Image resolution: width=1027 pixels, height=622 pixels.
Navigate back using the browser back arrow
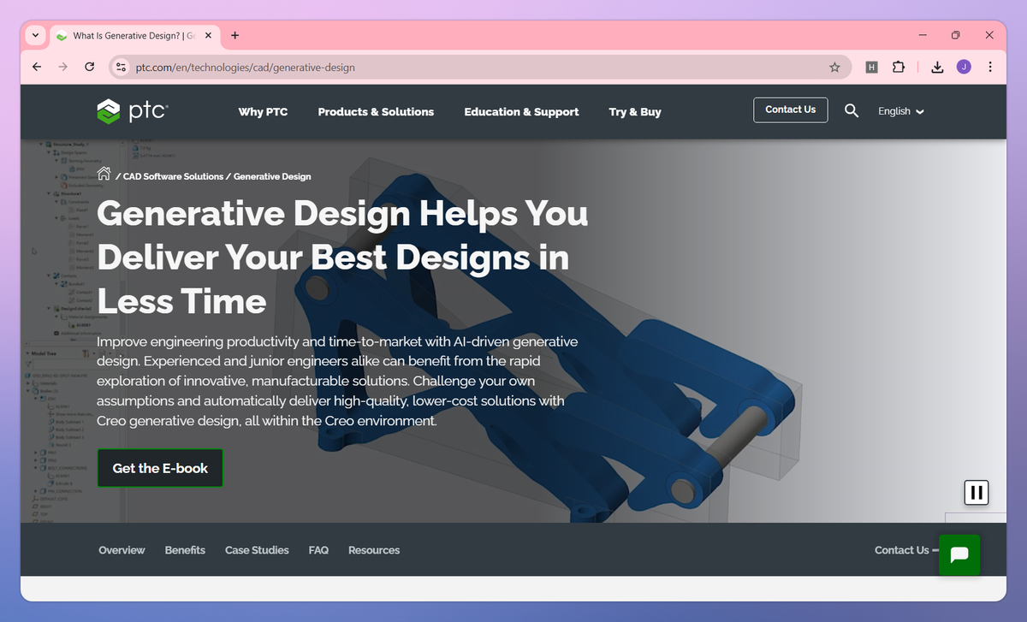(35, 66)
